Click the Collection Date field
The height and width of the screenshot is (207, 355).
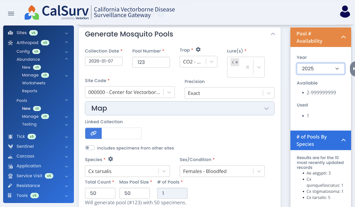[104, 61]
